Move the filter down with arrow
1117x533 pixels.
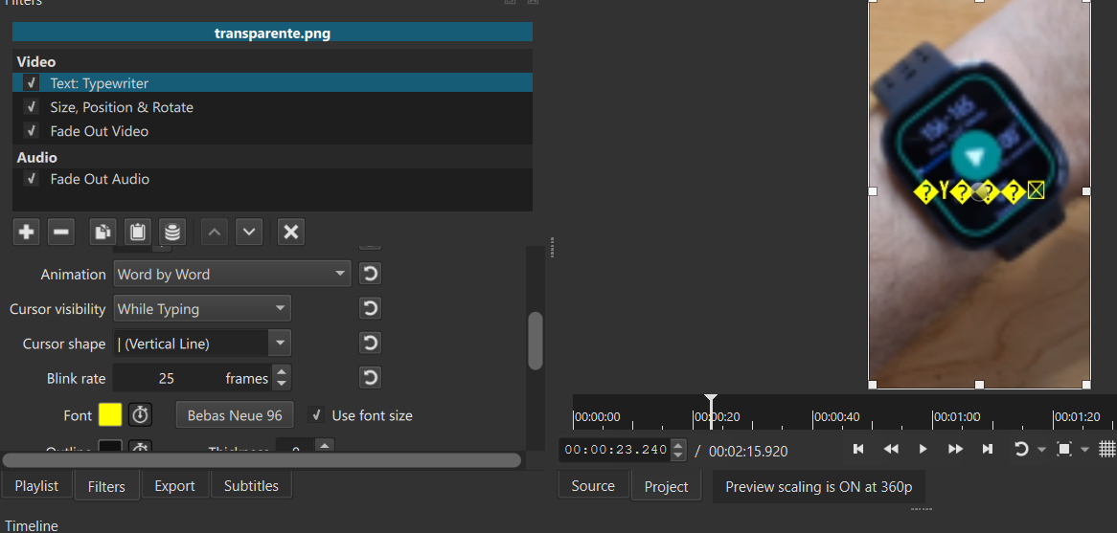[x=249, y=232]
